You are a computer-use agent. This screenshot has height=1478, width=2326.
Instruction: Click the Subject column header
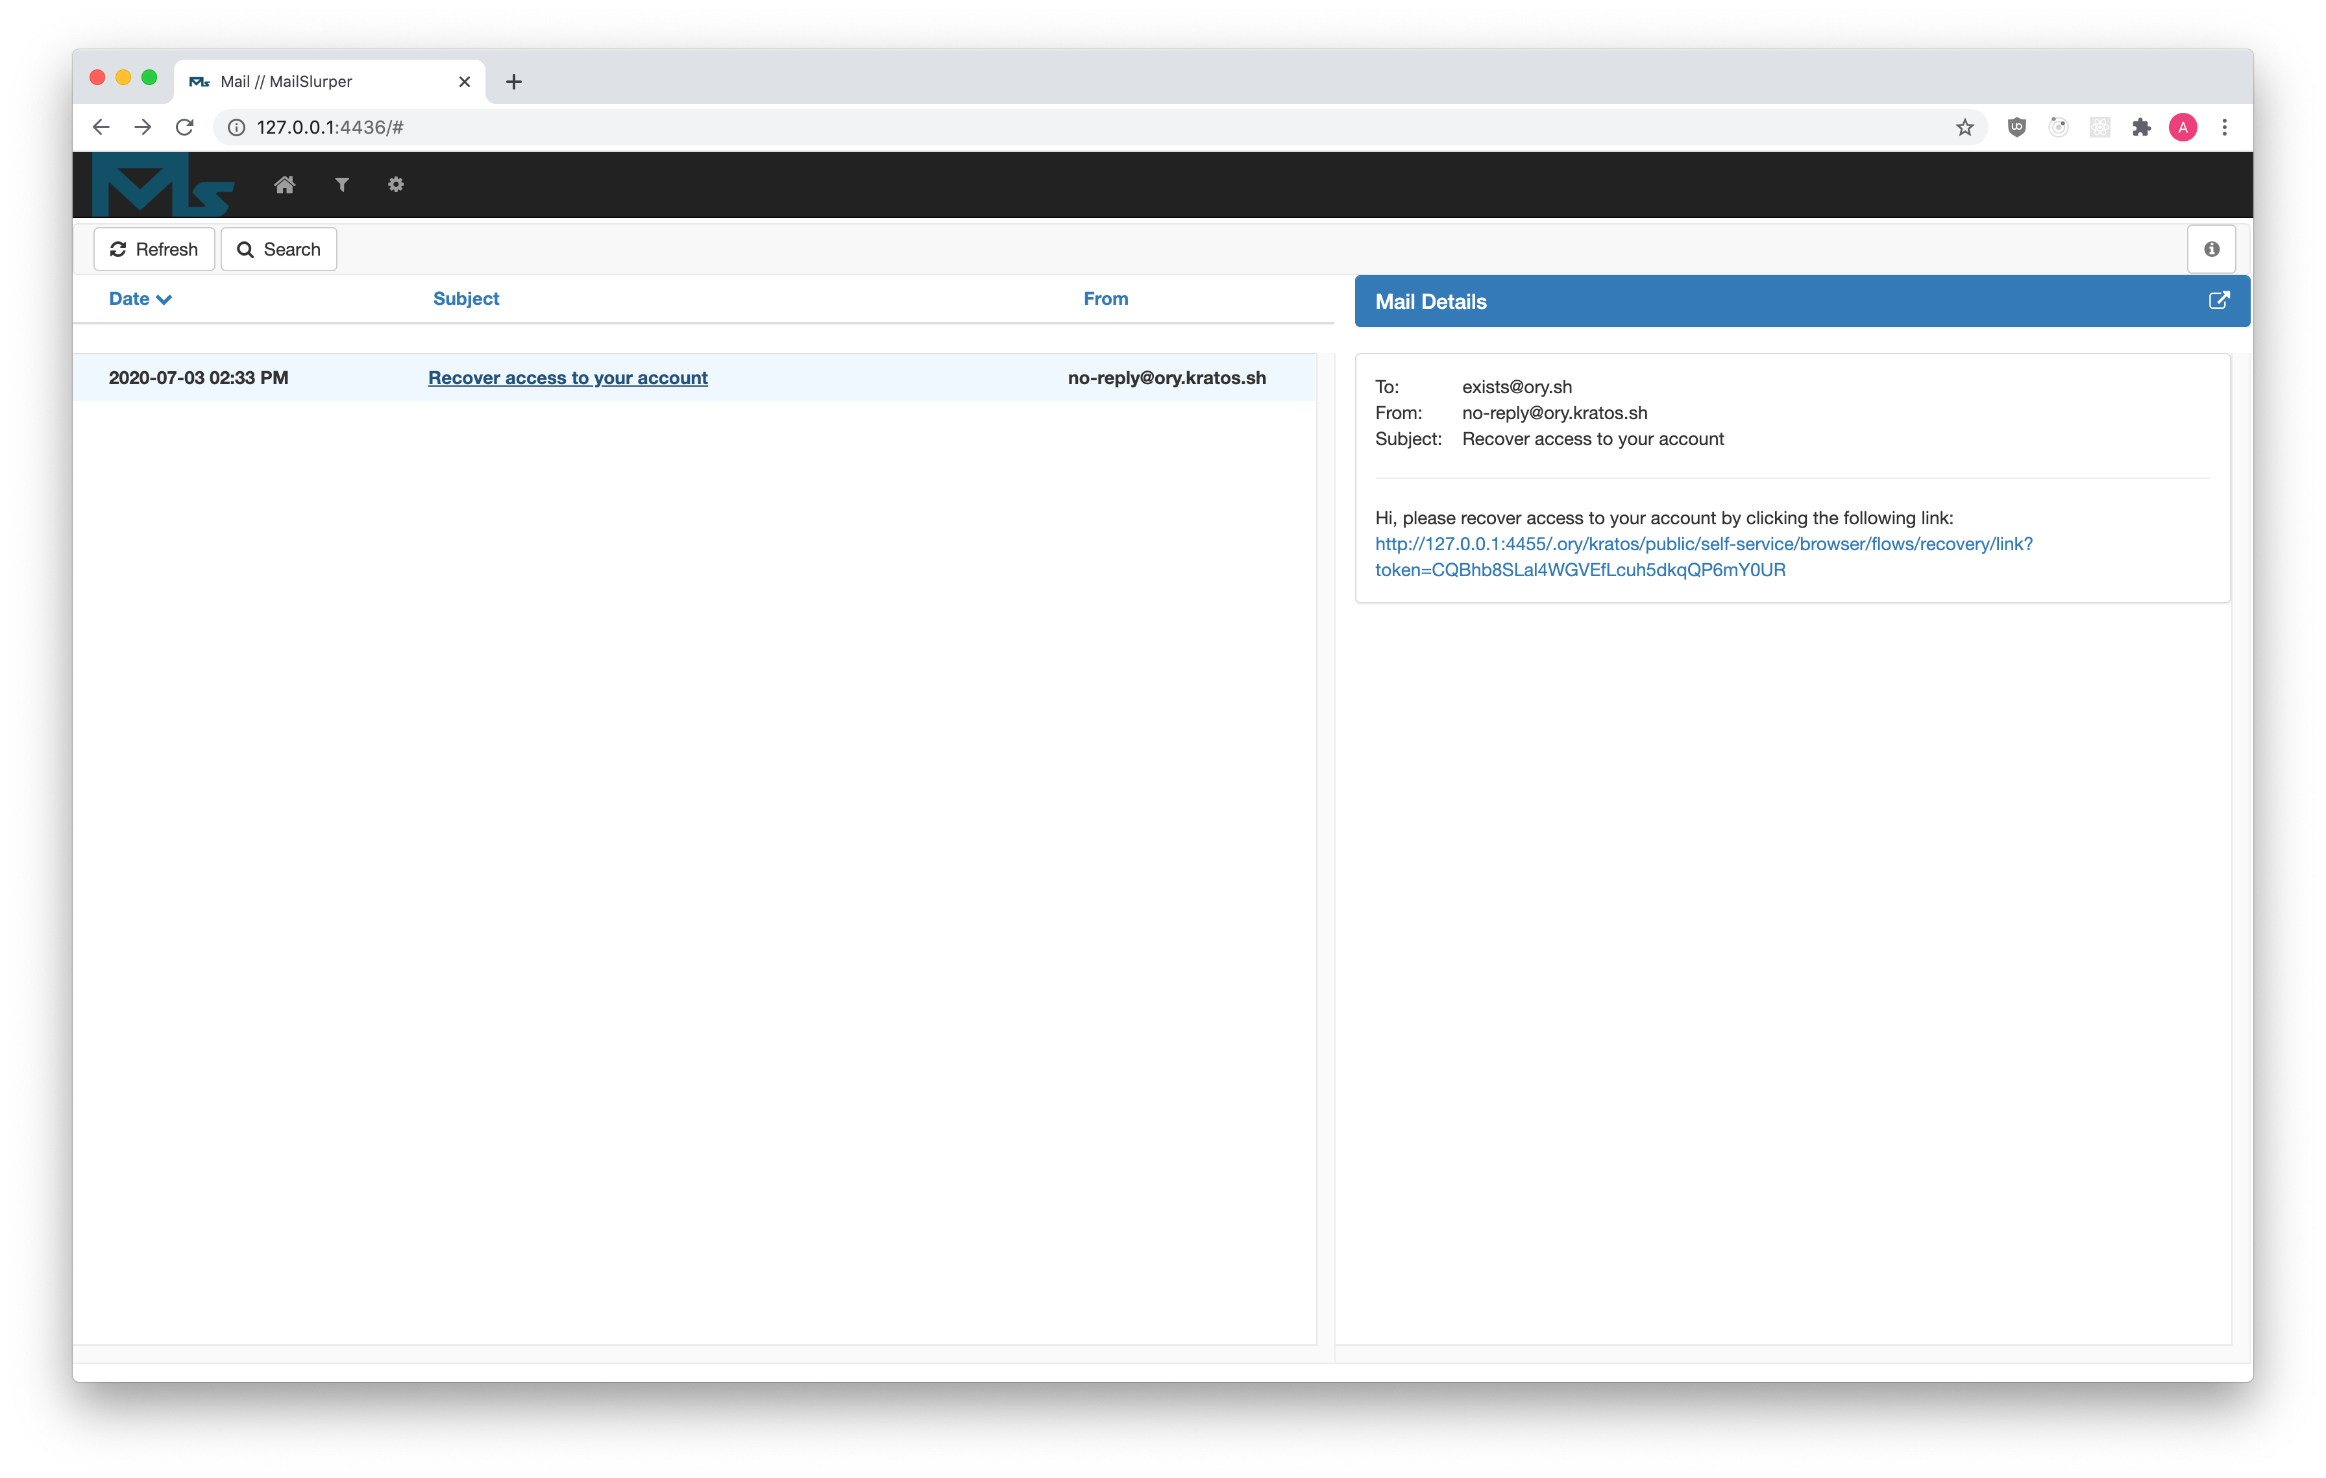[465, 298]
